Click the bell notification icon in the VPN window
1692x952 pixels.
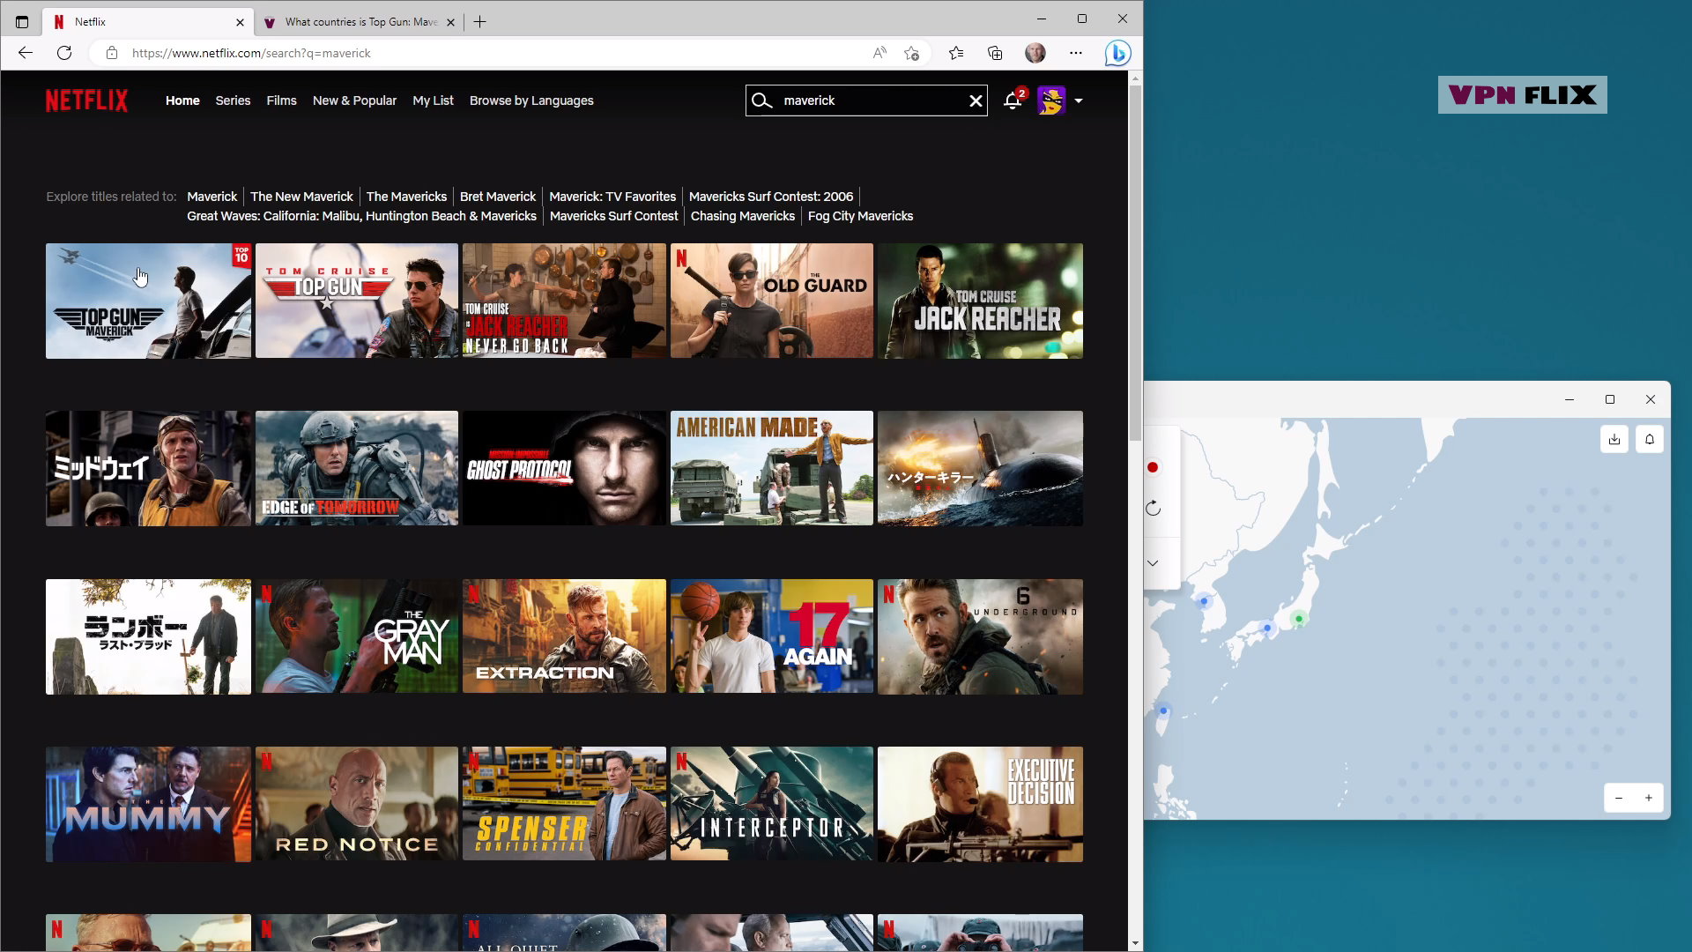1650,438
